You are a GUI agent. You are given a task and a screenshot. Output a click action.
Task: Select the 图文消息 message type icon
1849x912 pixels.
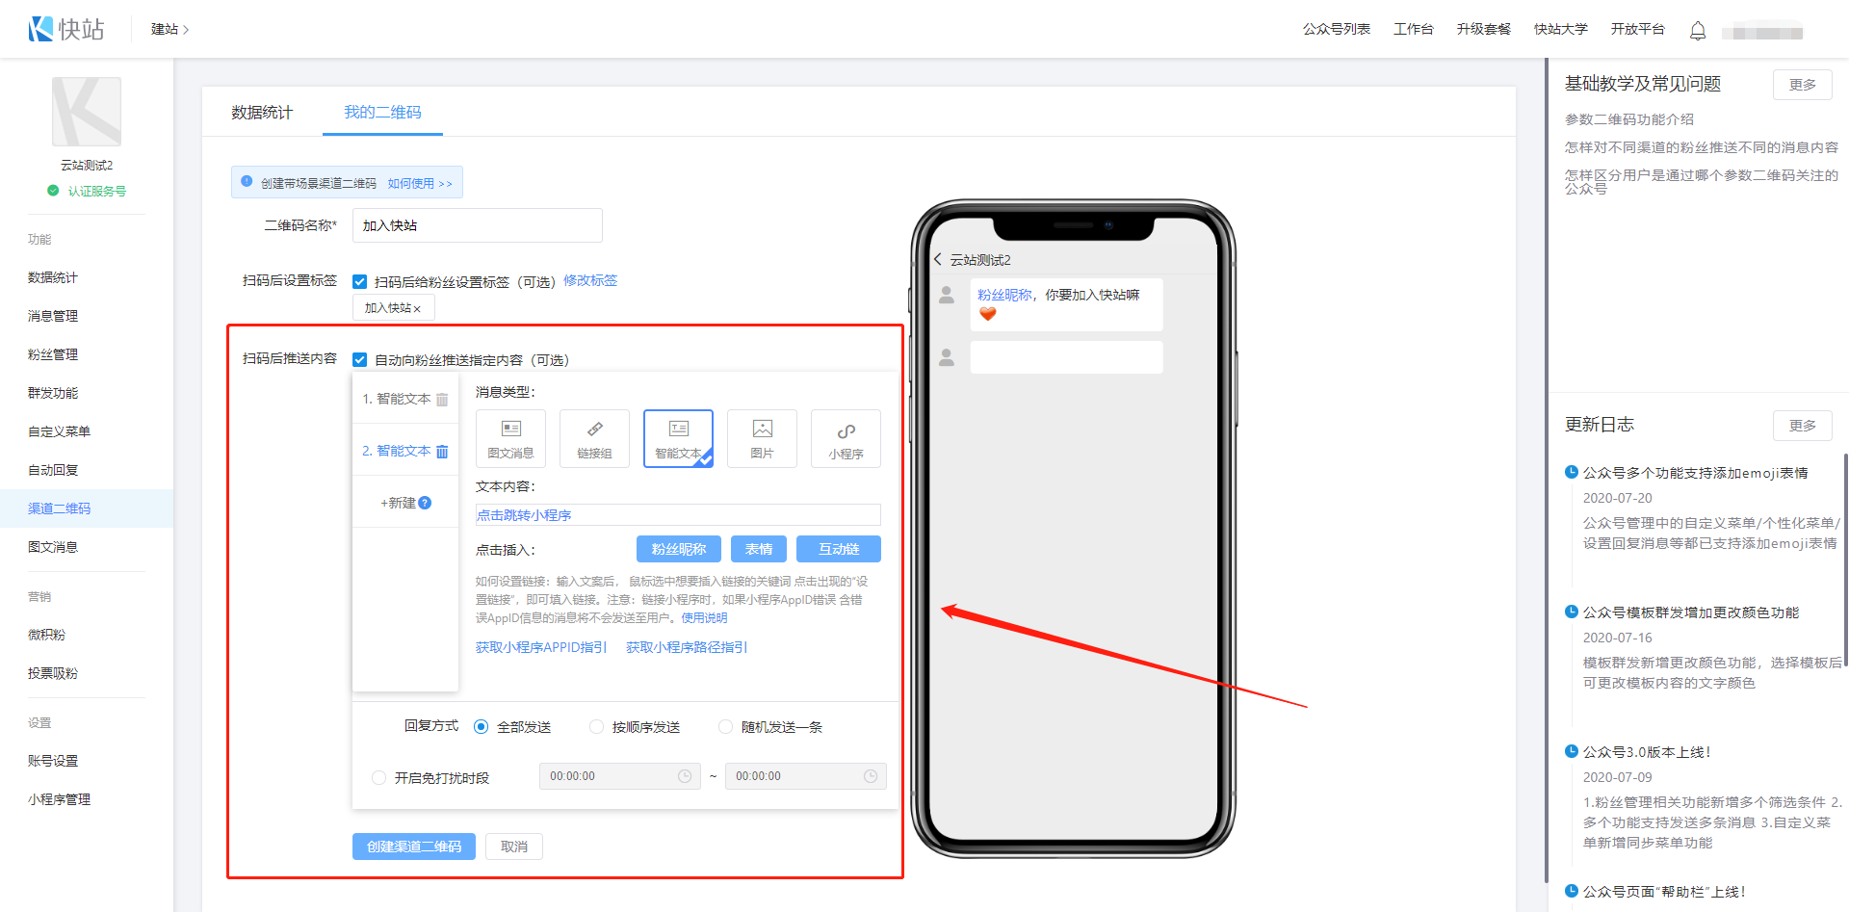pos(510,438)
